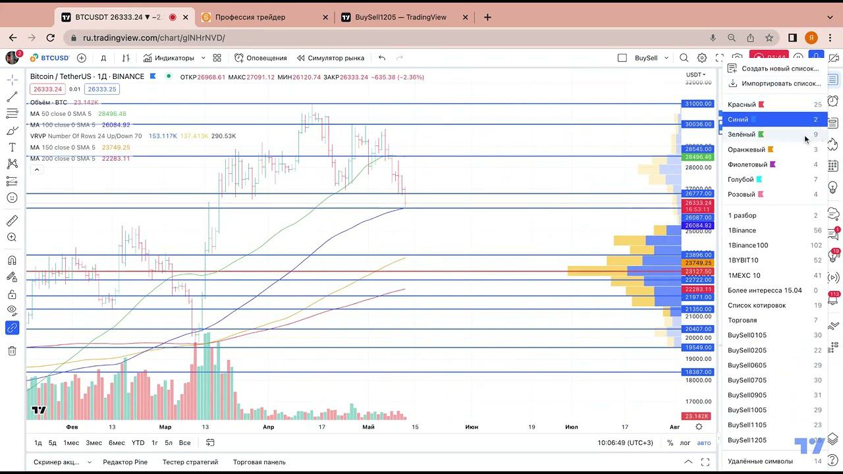This screenshot has height=474, width=843.
Task: Click the browser reload button
Action: (50, 38)
